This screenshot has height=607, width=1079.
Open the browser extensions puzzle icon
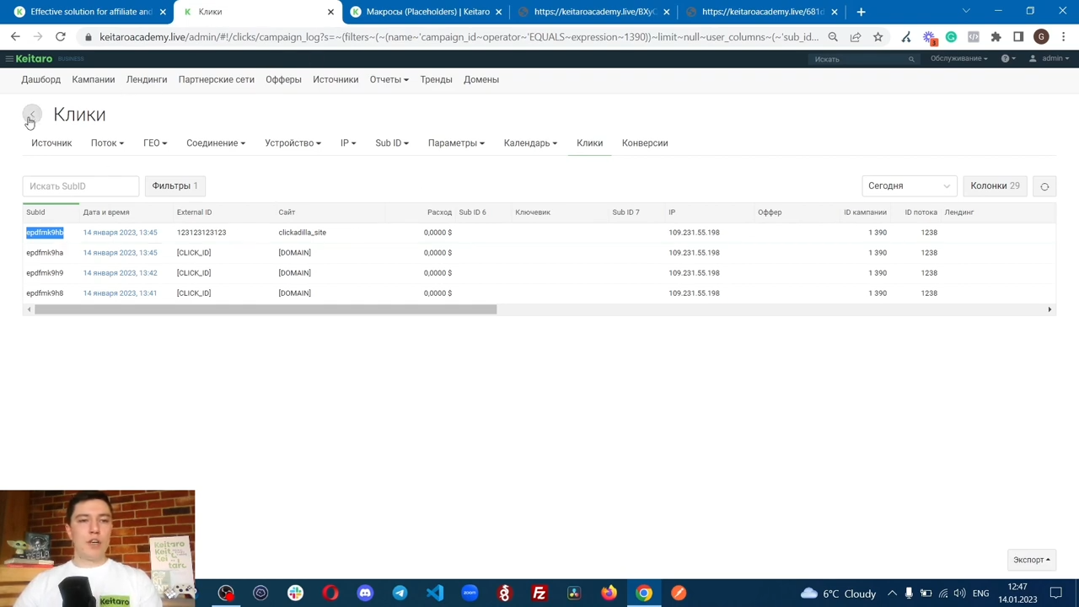tap(996, 37)
